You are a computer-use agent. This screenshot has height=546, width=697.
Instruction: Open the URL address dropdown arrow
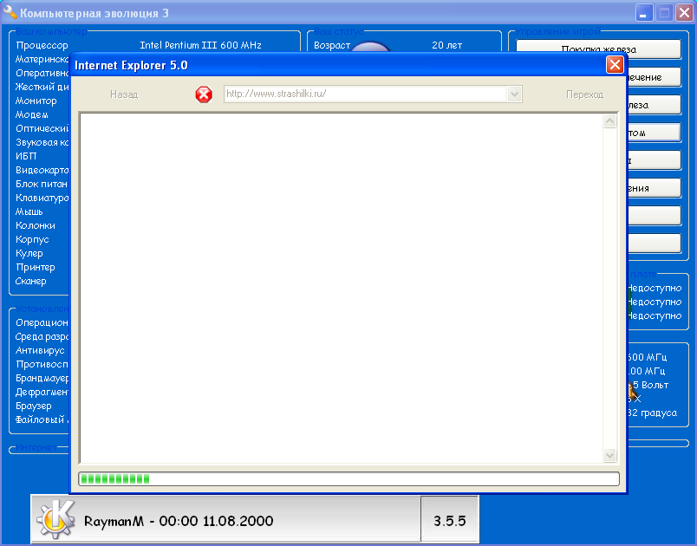(514, 94)
